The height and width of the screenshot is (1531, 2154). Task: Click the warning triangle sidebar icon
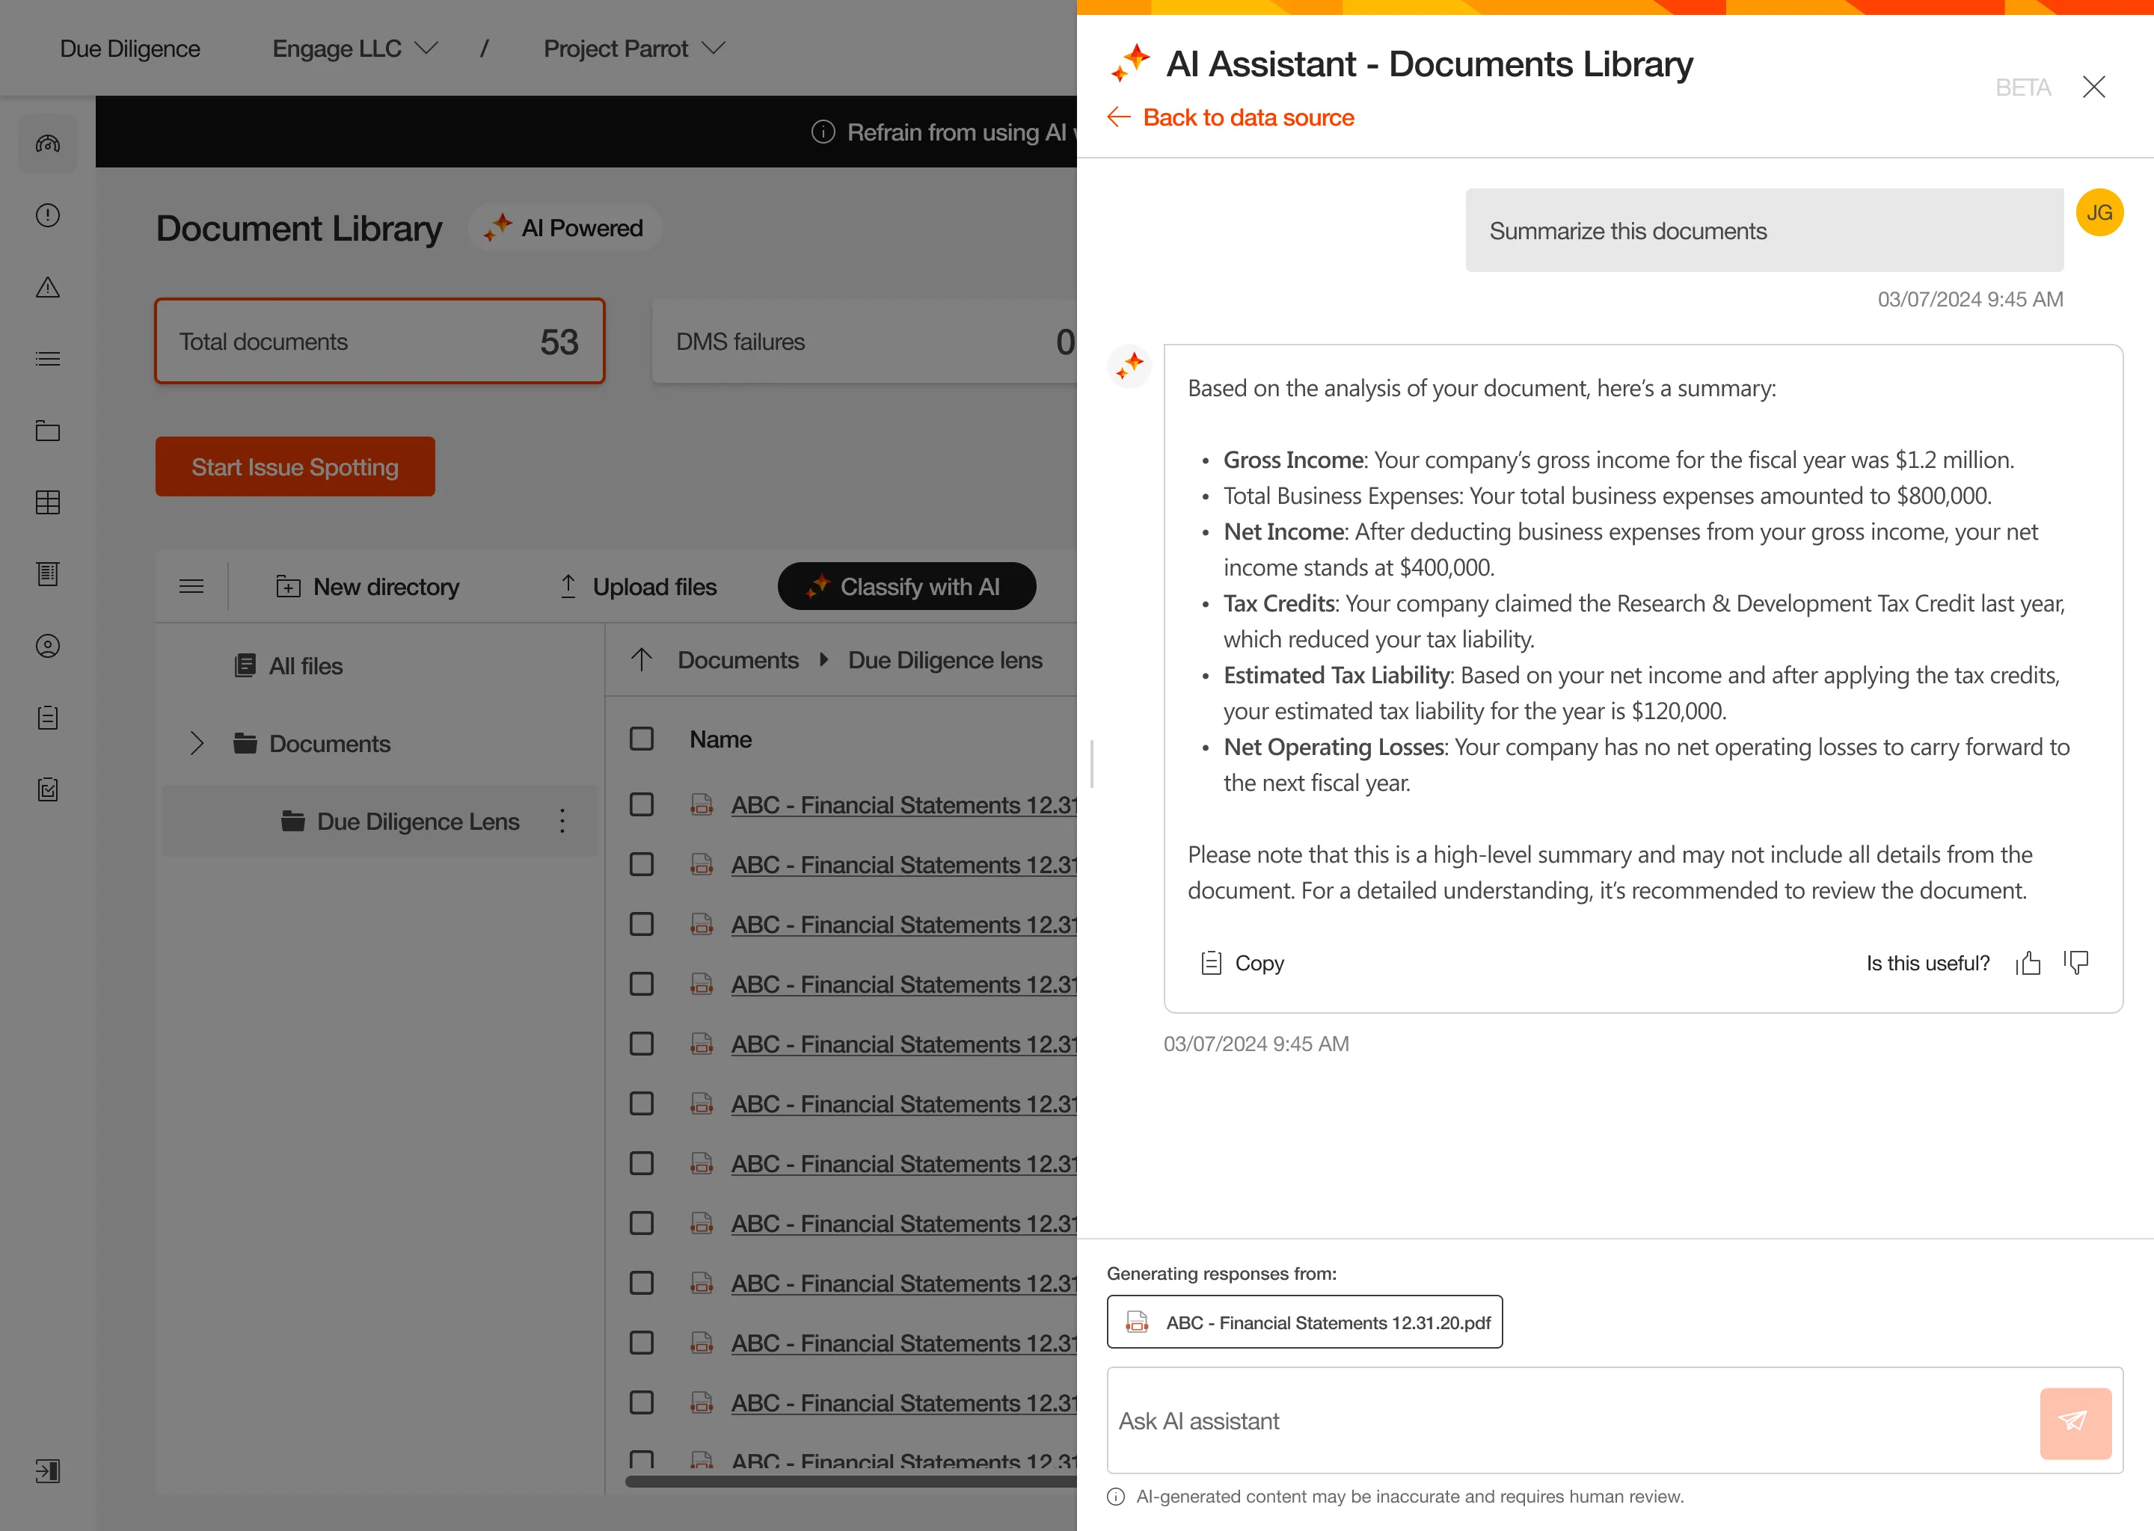(x=48, y=288)
